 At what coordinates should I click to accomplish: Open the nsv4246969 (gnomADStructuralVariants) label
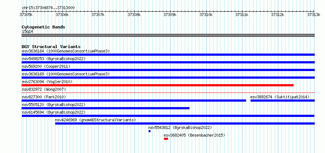coord(95,120)
